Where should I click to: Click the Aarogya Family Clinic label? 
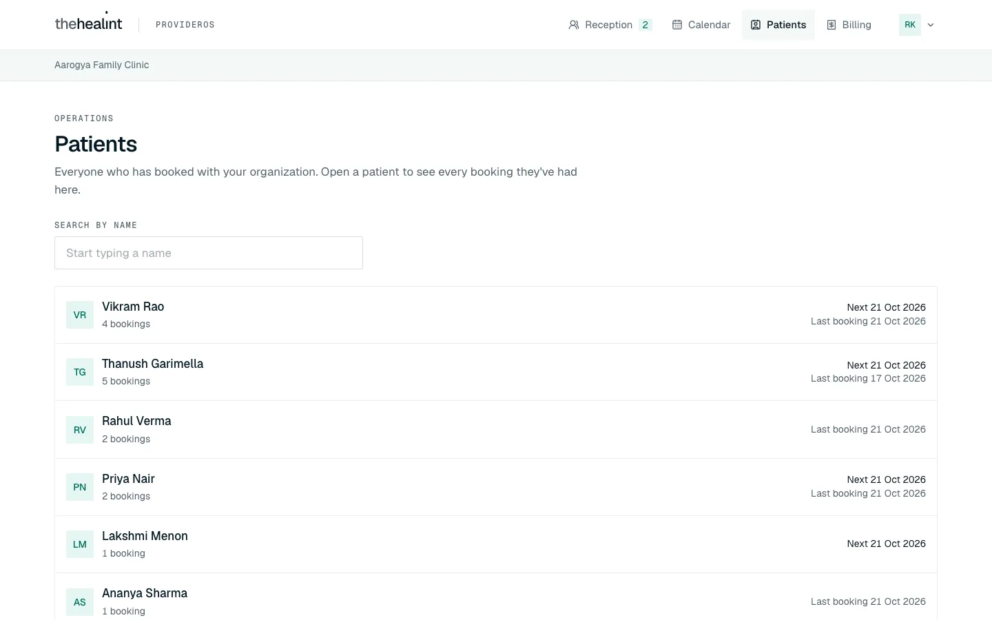tap(102, 65)
